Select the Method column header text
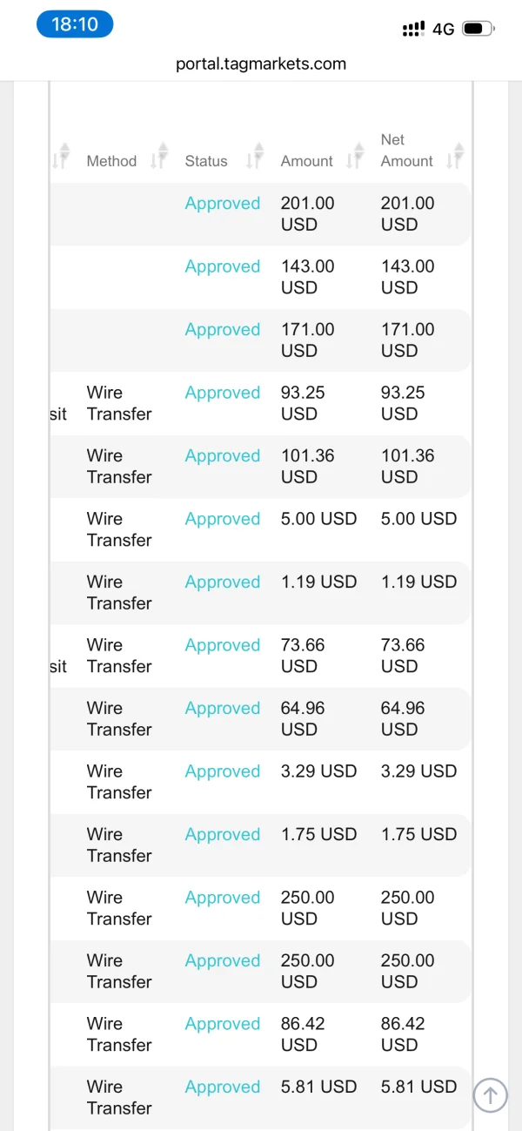Screen dimensions: 522x1131 pos(111,161)
